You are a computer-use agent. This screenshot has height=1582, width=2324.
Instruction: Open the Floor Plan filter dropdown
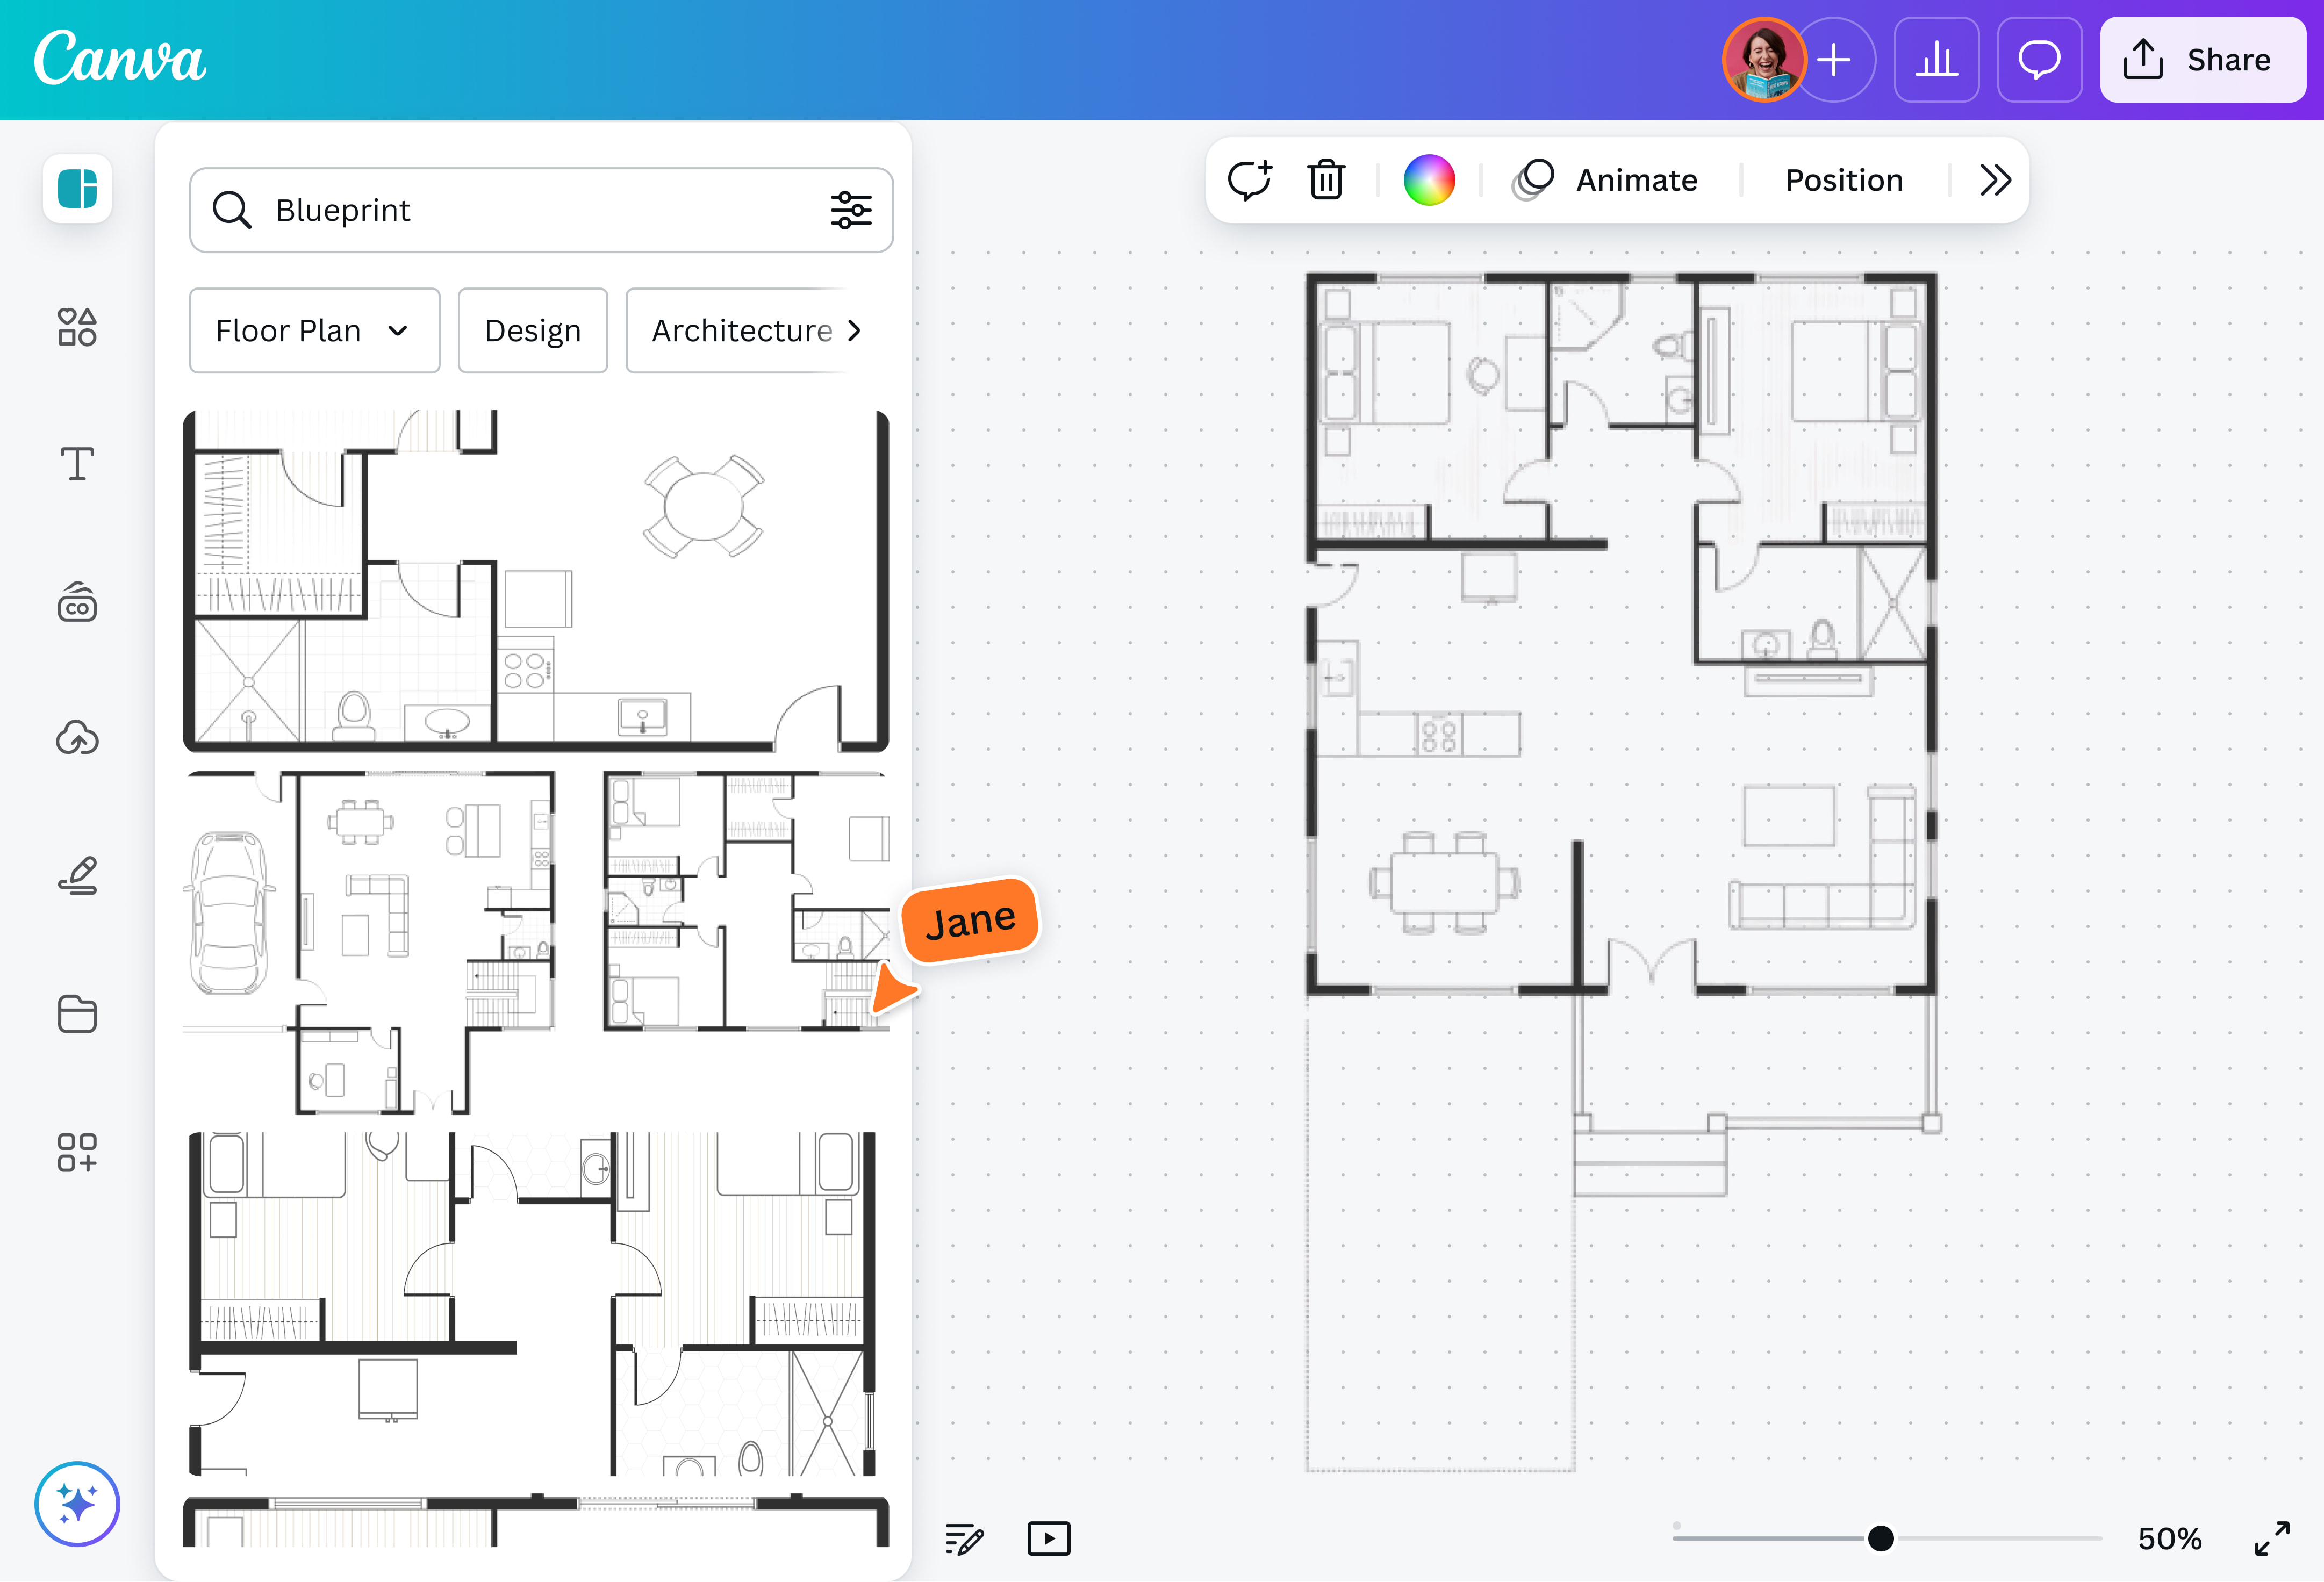314,330
